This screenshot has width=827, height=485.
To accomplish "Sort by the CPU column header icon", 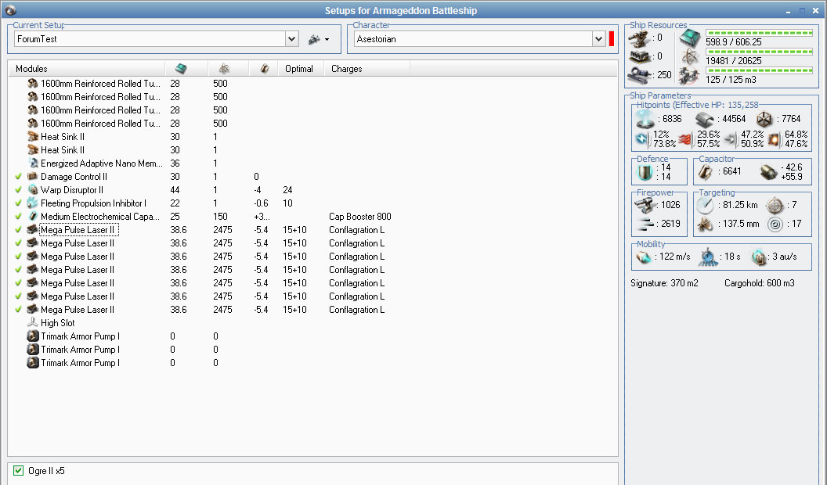I will click(181, 69).
